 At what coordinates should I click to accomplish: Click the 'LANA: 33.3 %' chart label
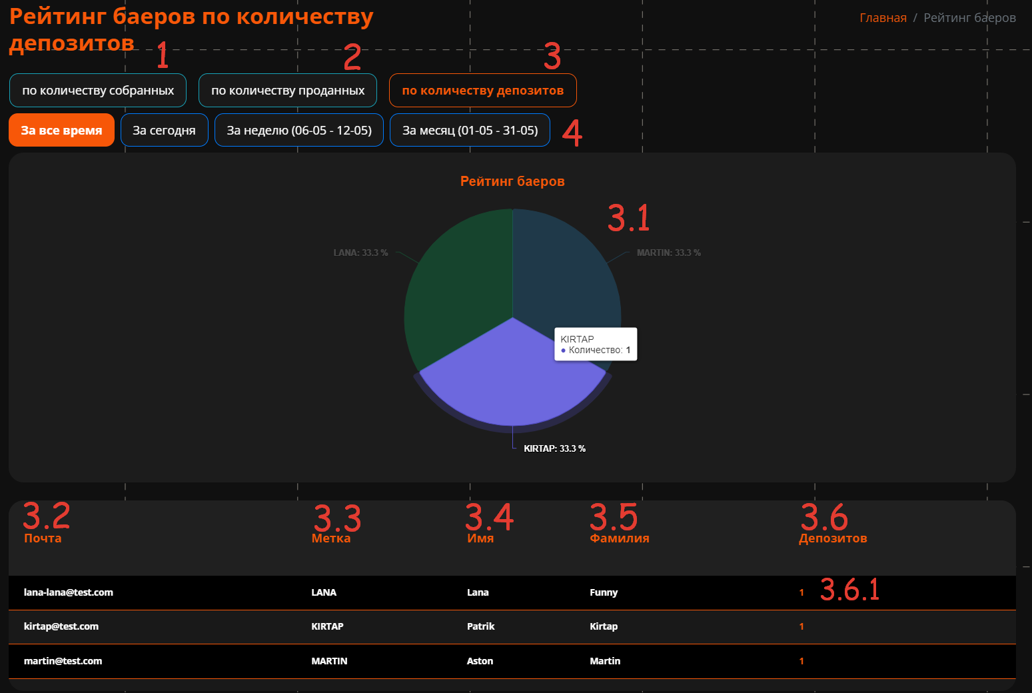360,253
